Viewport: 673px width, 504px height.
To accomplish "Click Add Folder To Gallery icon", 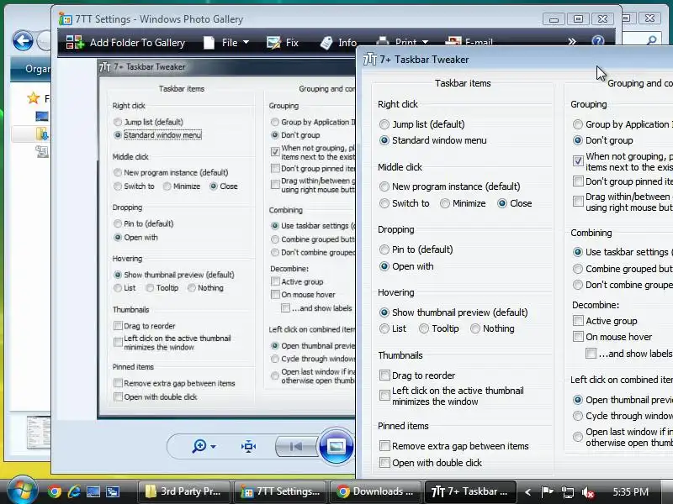I will [x=75, y=42].
